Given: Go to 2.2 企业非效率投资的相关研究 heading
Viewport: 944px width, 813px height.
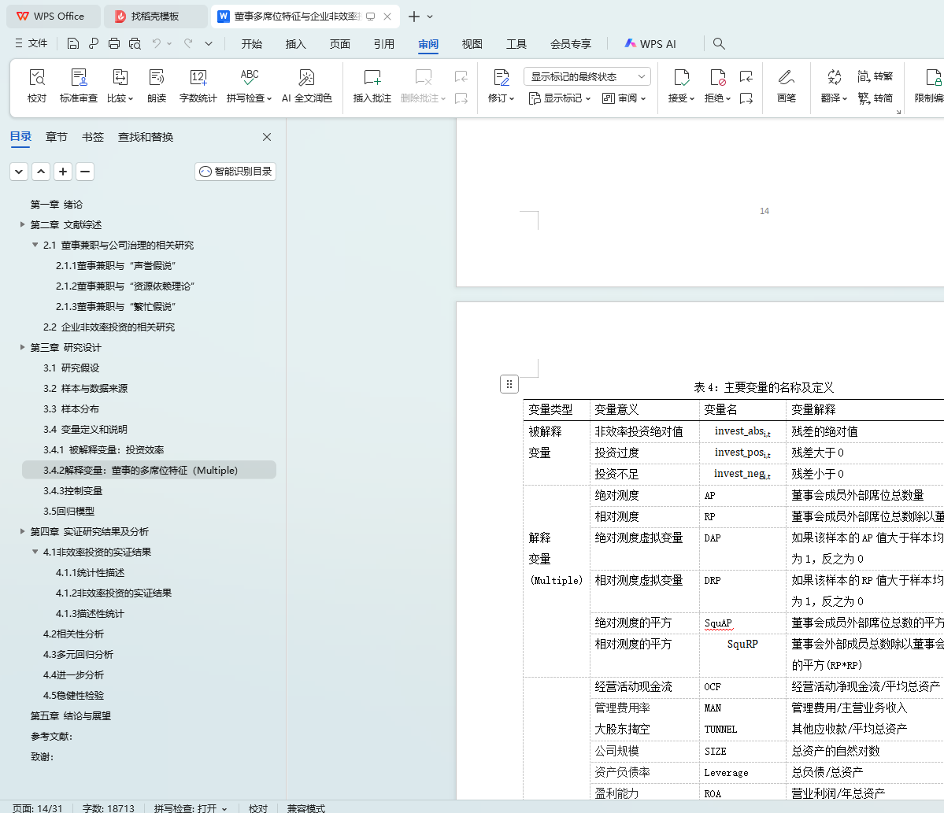Looking at the screenshot, I should 109,327.
